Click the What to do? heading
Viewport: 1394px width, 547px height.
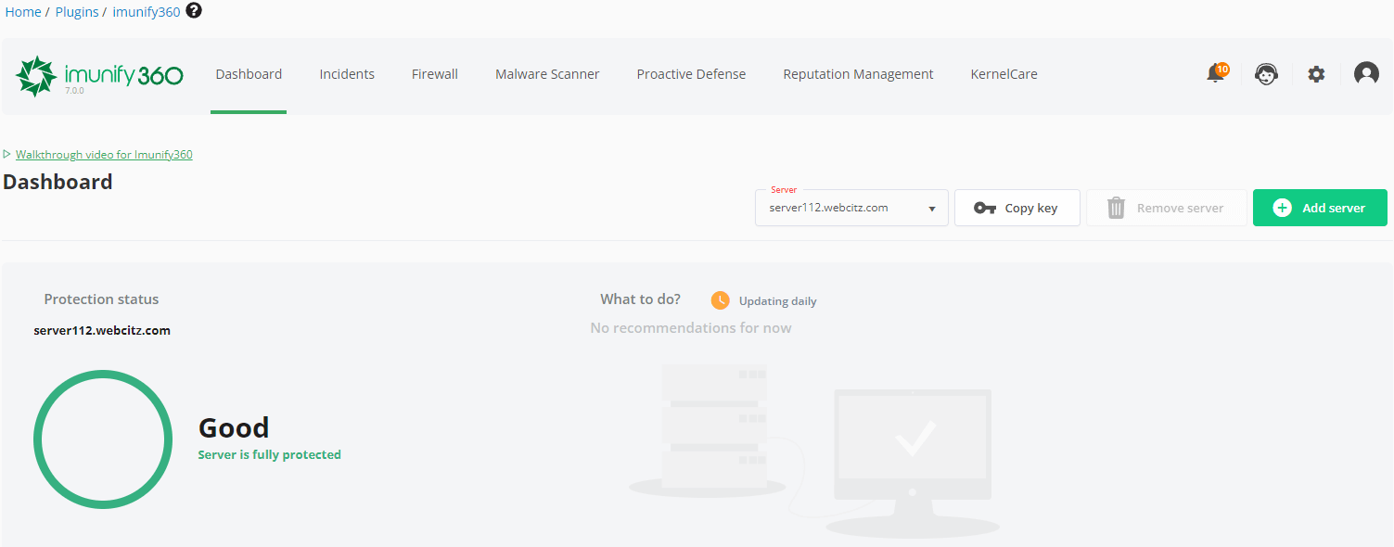(640, 299)
